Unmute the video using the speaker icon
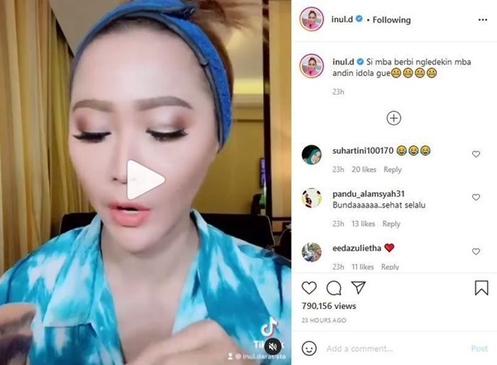This screenshot has width=497, height=365. [x=273, y=347]
